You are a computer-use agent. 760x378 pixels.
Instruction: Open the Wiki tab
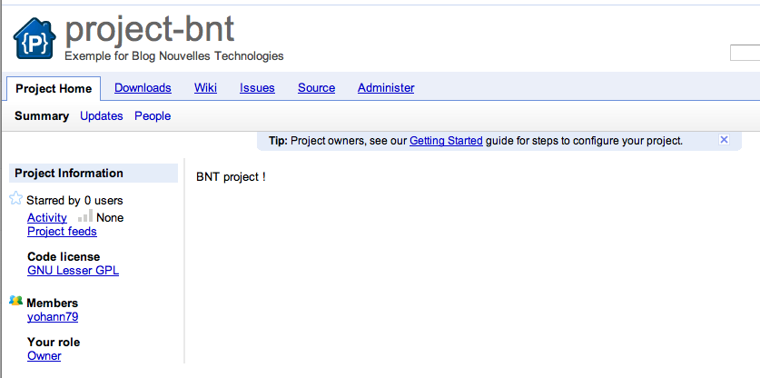[205, 88]
